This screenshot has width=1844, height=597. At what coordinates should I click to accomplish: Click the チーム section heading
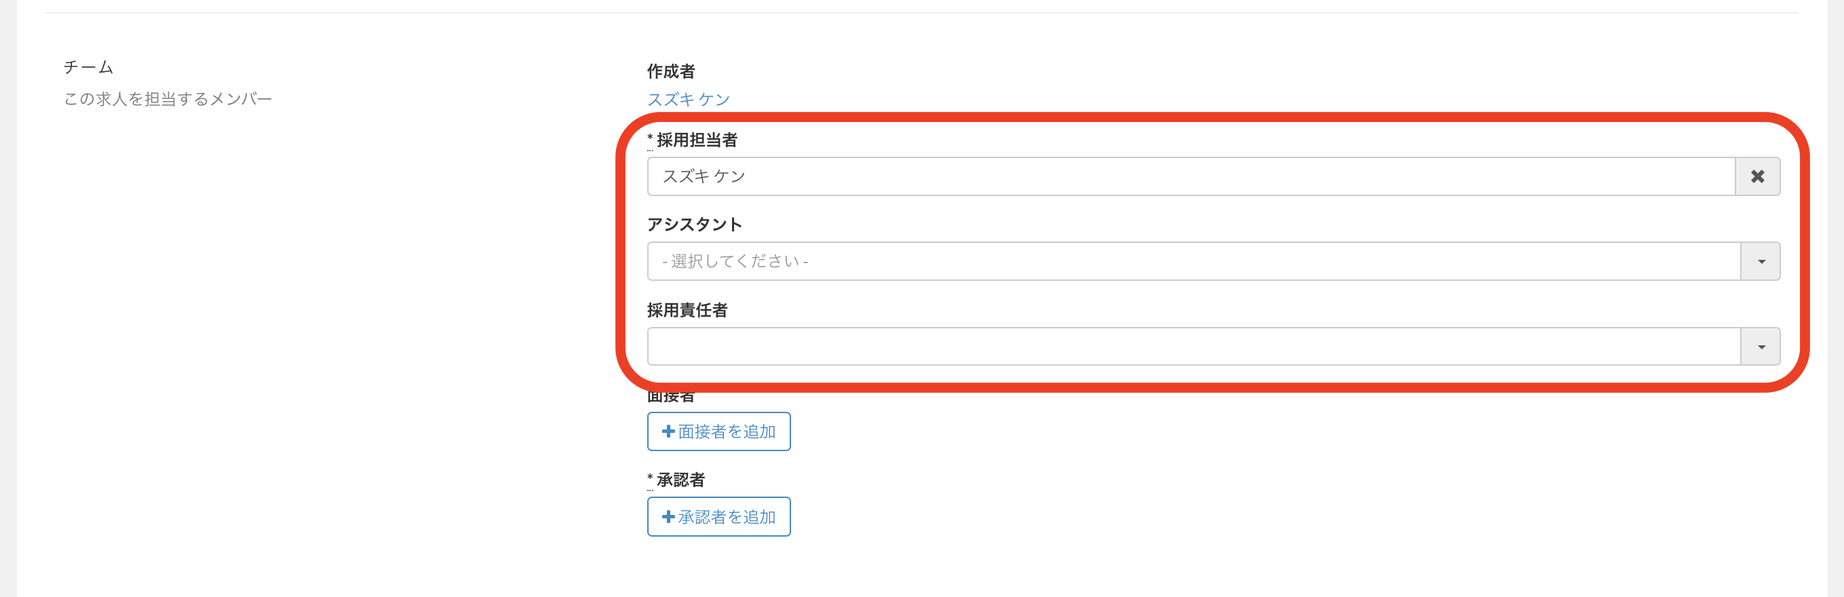88,66
